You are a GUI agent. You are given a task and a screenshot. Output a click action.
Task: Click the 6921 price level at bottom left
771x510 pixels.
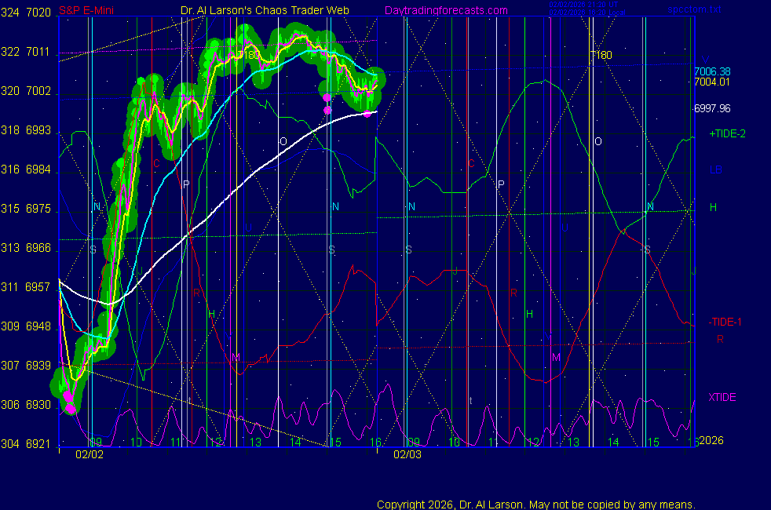coord(38,444)
